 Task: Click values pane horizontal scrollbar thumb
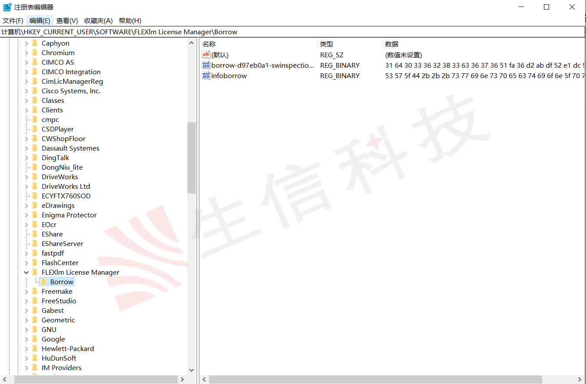(x=375, y=379)
